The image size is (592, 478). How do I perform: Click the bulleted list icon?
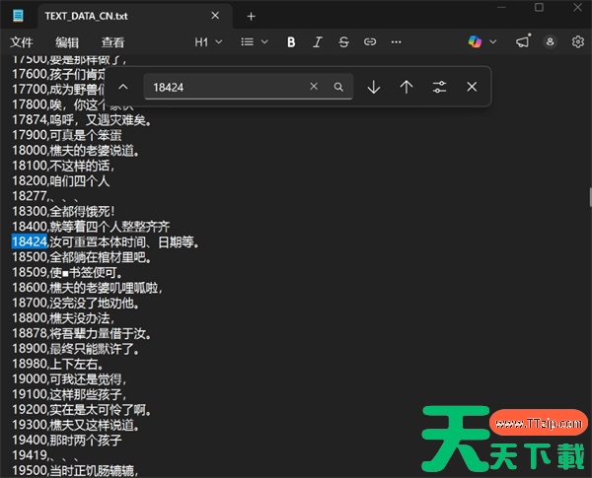pyautogui.click(x=248, y=41)
